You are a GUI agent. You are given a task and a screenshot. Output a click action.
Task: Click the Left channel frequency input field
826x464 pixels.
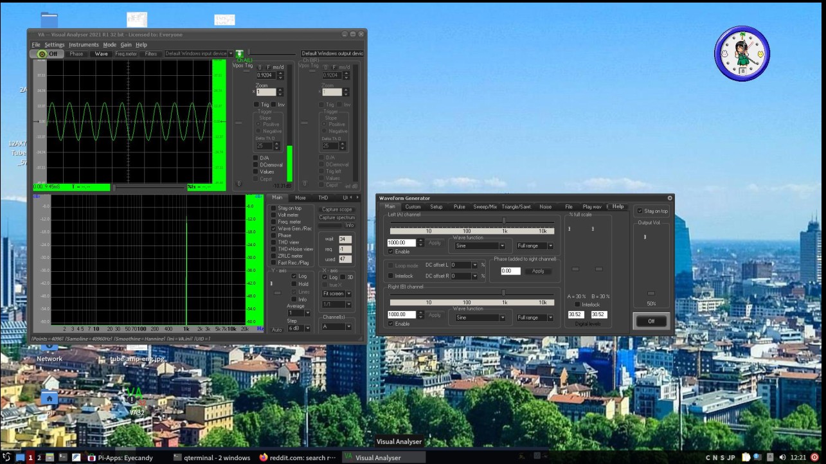pos(402,243)
